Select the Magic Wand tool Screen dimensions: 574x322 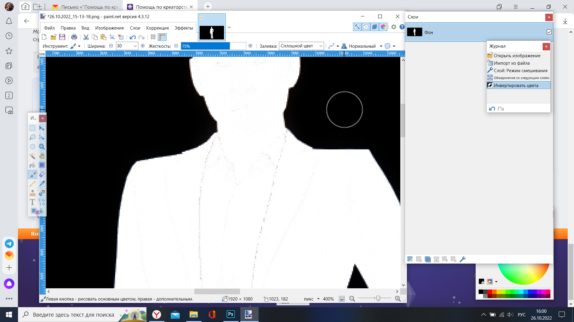click(x=32, y=156)
